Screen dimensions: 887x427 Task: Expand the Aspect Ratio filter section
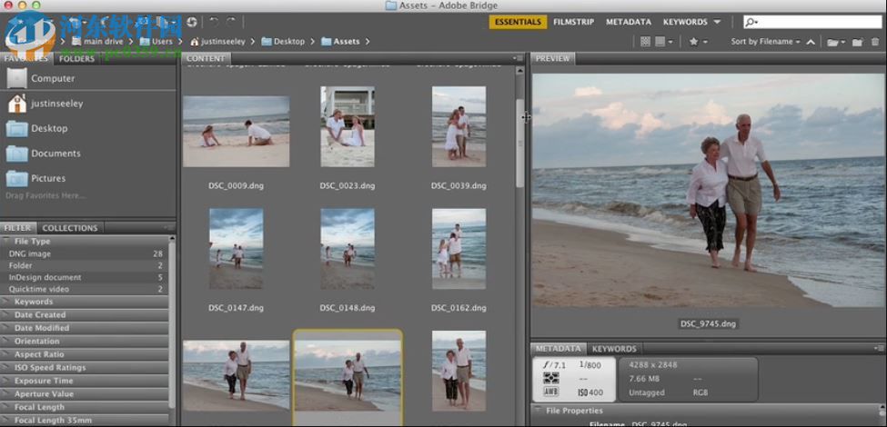point(6,354)
